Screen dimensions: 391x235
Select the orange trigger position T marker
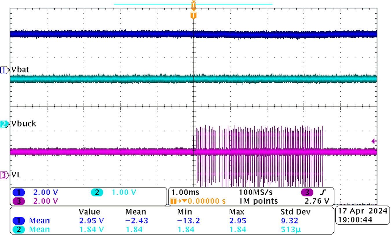[x=193, y=15]
